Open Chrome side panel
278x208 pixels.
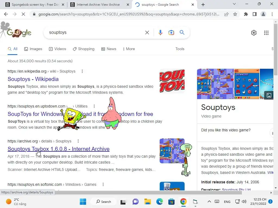pos(255,14)
